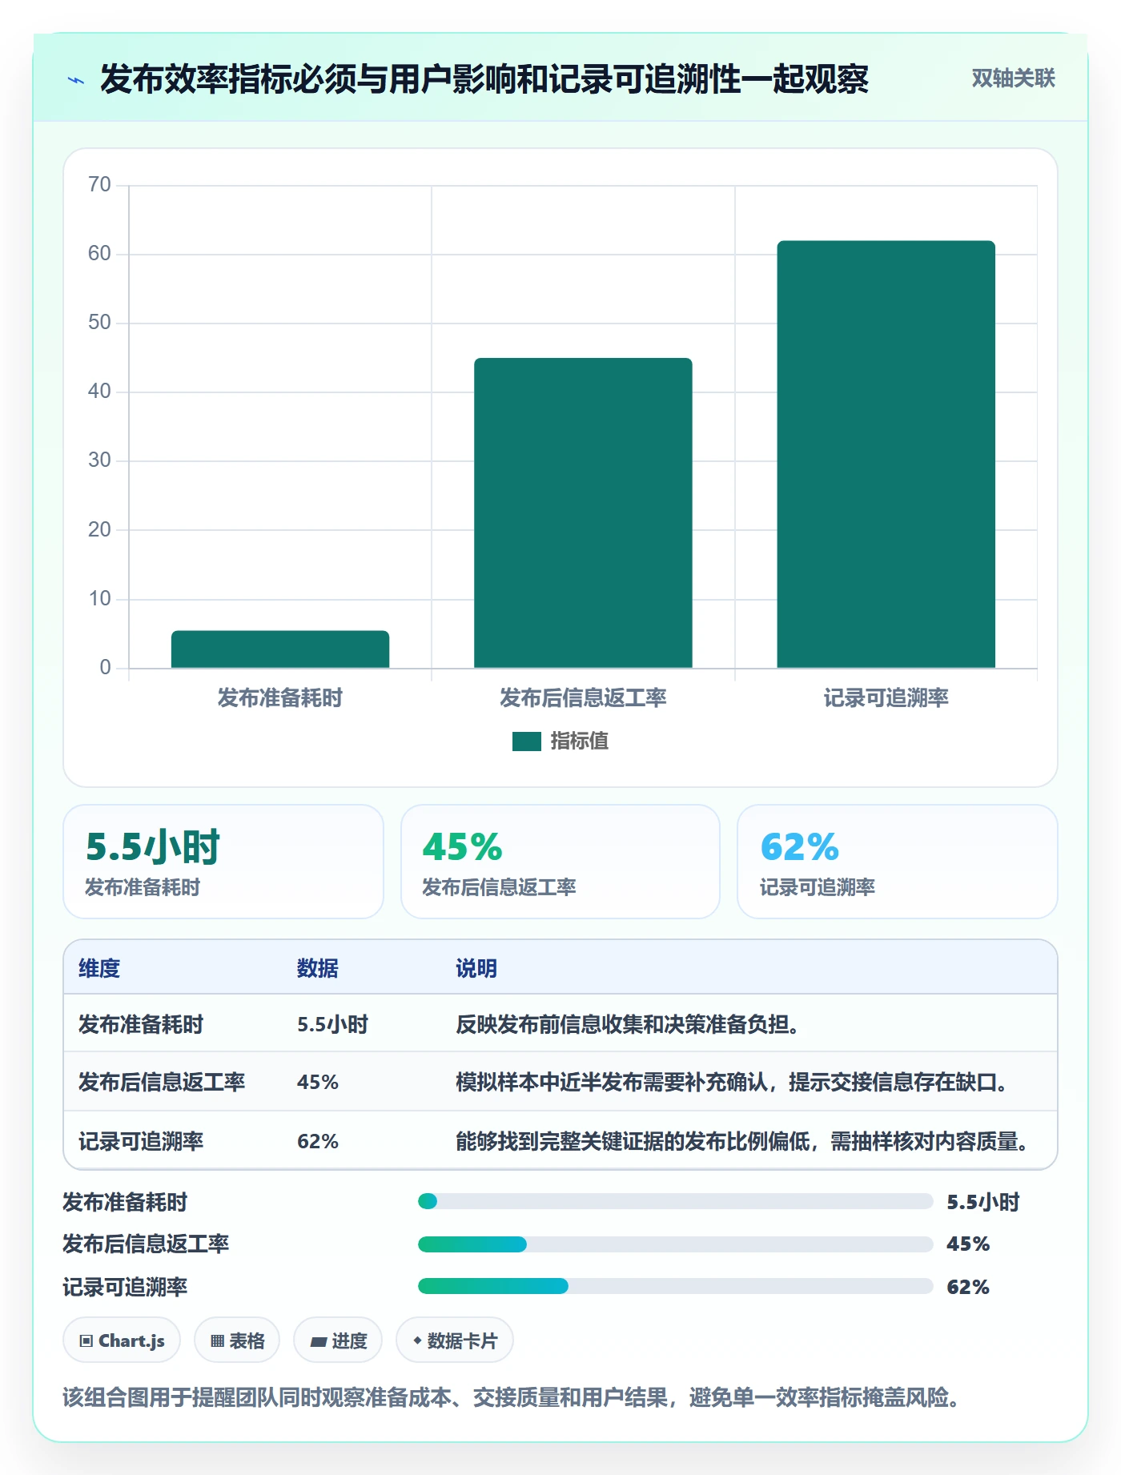The width and height of the screenshot is (1121, 1475).
Task: Select the 数据卡片 tag chip
Action: pyautogui.click(x=455, y=1340)
